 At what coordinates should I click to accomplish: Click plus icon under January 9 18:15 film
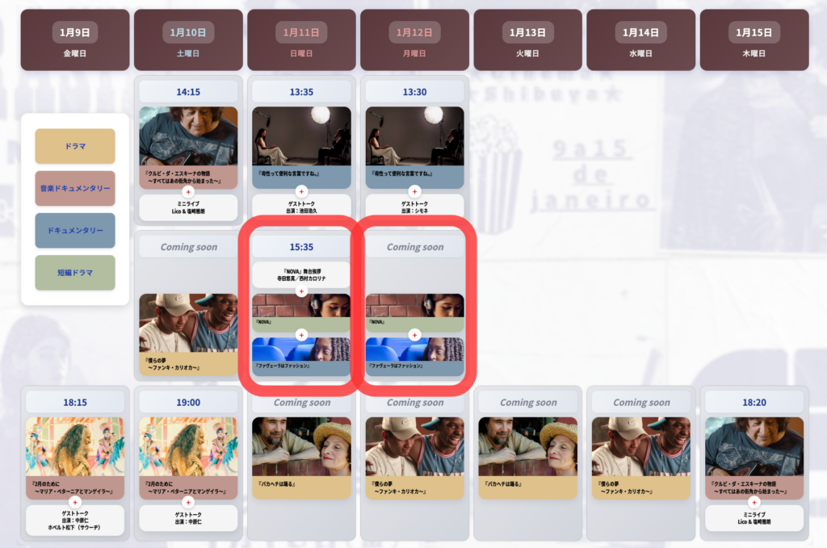[75, 502]
